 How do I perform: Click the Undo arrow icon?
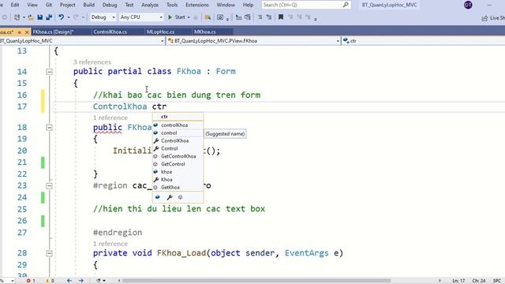pyautogui.click(x=61, y=17)
